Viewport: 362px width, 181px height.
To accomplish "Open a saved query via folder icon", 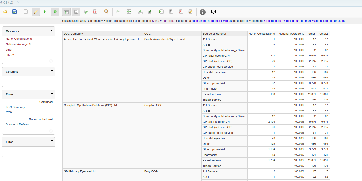I will click(x=5, y=12).
